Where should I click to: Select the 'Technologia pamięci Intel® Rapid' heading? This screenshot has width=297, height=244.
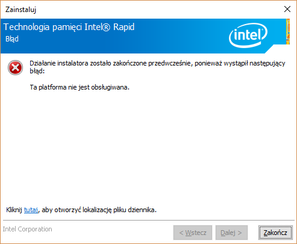[x=69, y=27]
